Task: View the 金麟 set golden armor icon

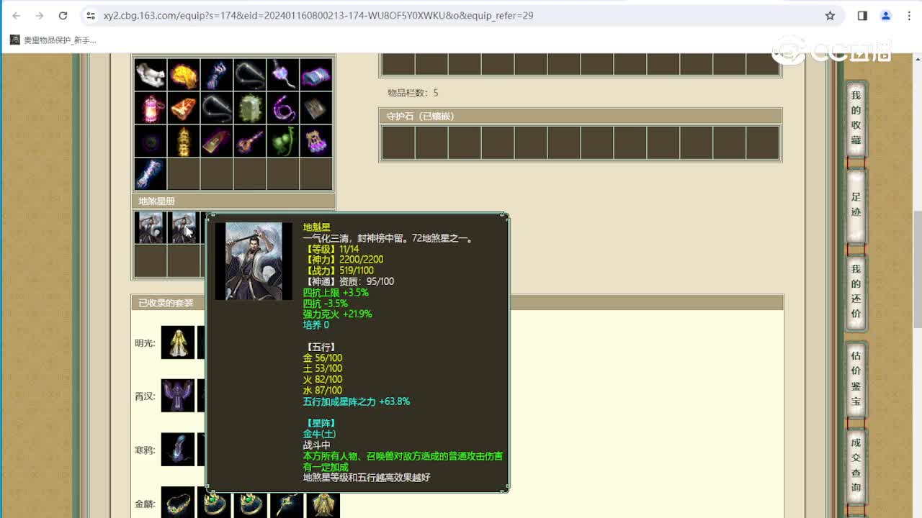Action: coord(323,503)
